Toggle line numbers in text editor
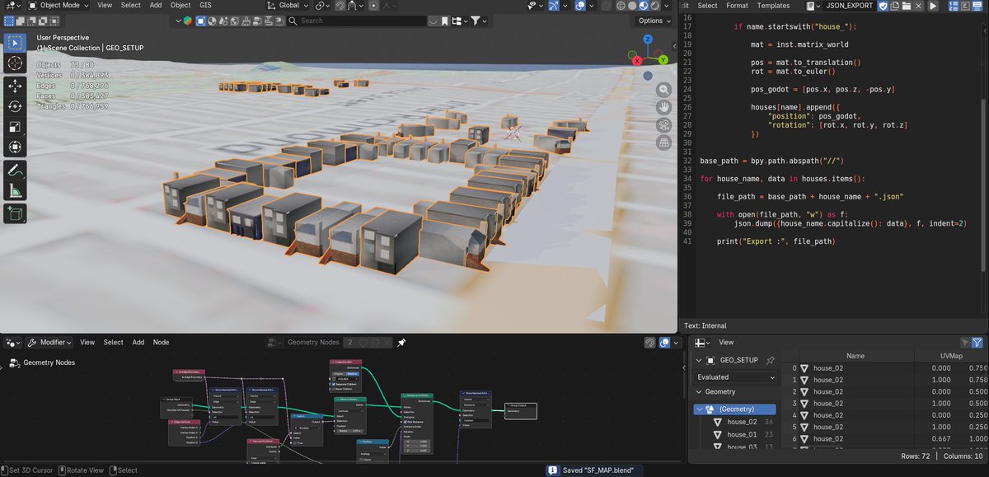The height and width of the screenshot is (477, 989). point(953,6)
